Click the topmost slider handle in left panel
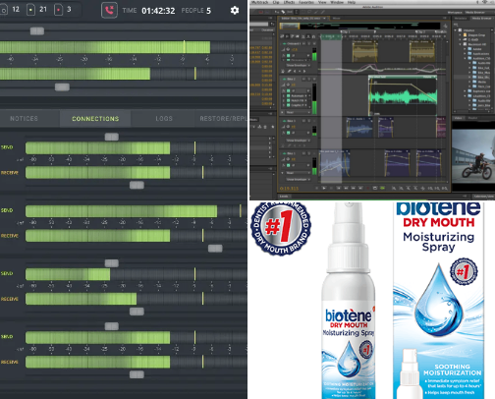 (x=37, y=31)
